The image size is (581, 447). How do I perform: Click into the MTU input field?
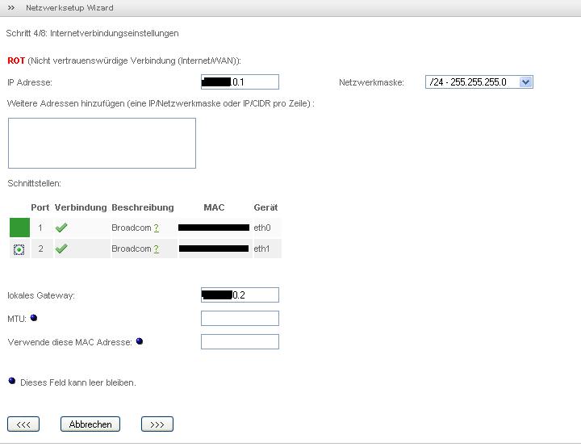coord(240,319)
